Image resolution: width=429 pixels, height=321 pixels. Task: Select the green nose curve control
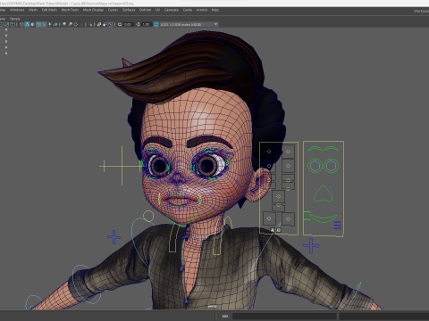(323, 193)
